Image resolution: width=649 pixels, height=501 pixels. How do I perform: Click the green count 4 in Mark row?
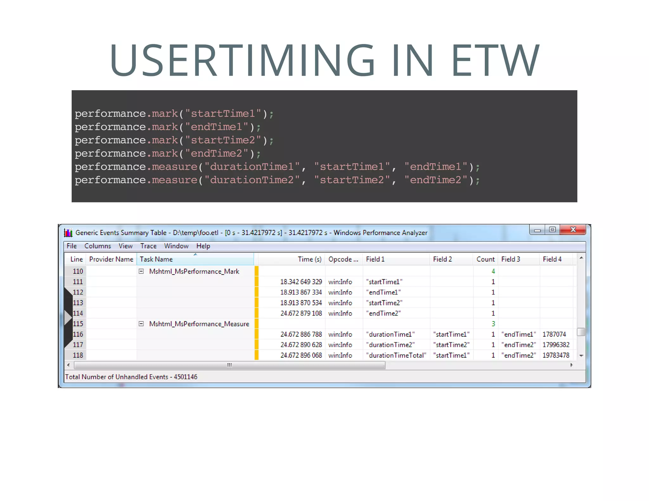[x=493, y=271]
